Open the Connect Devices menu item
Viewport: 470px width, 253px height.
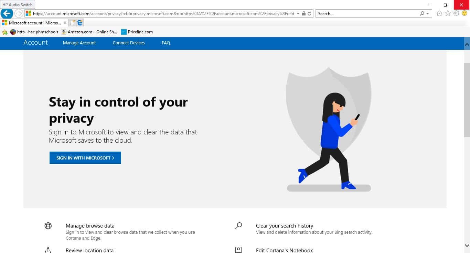(129, 43)
